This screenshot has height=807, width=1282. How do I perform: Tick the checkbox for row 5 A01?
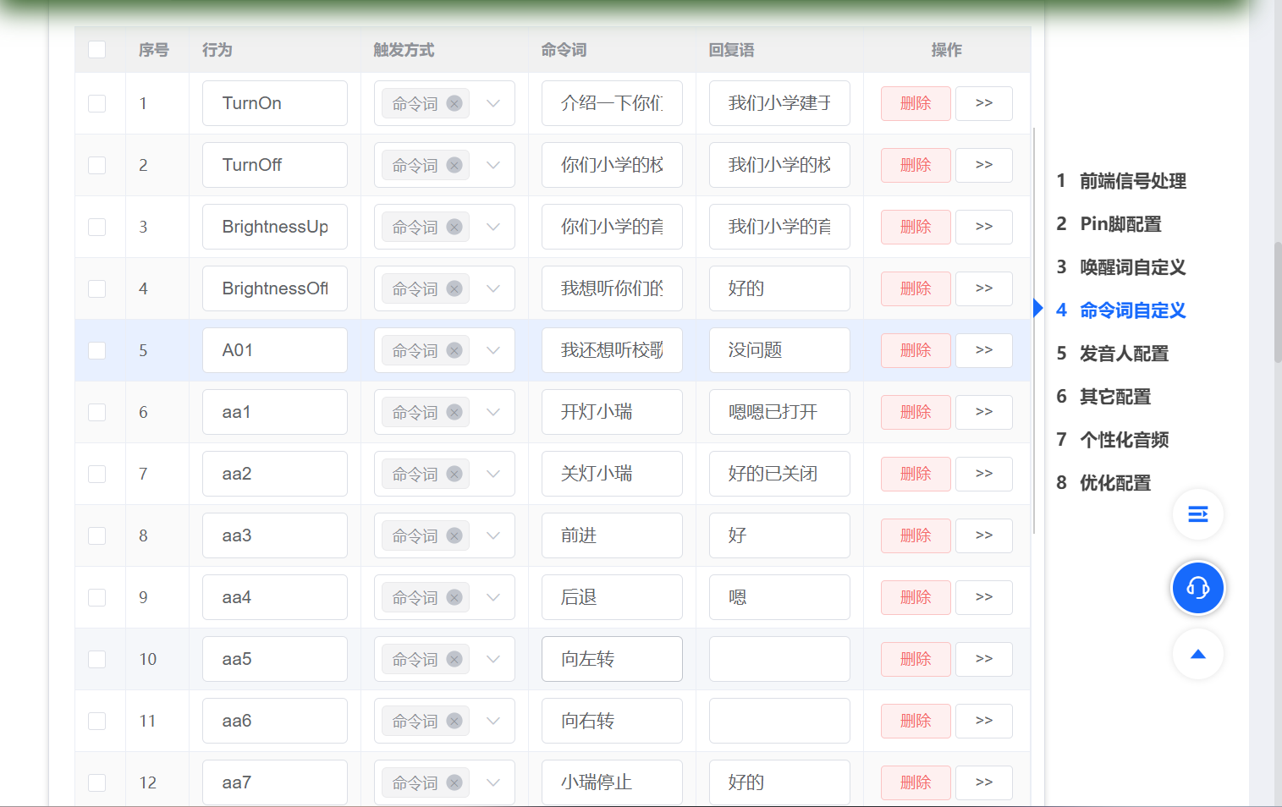pos(97,350)
